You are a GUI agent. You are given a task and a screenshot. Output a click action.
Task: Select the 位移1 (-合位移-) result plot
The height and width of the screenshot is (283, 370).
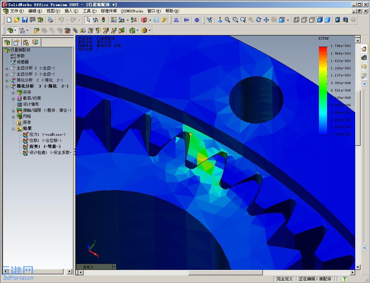43,140
